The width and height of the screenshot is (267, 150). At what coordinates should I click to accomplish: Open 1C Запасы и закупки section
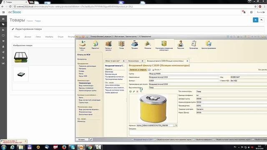[x=108, y=45]
